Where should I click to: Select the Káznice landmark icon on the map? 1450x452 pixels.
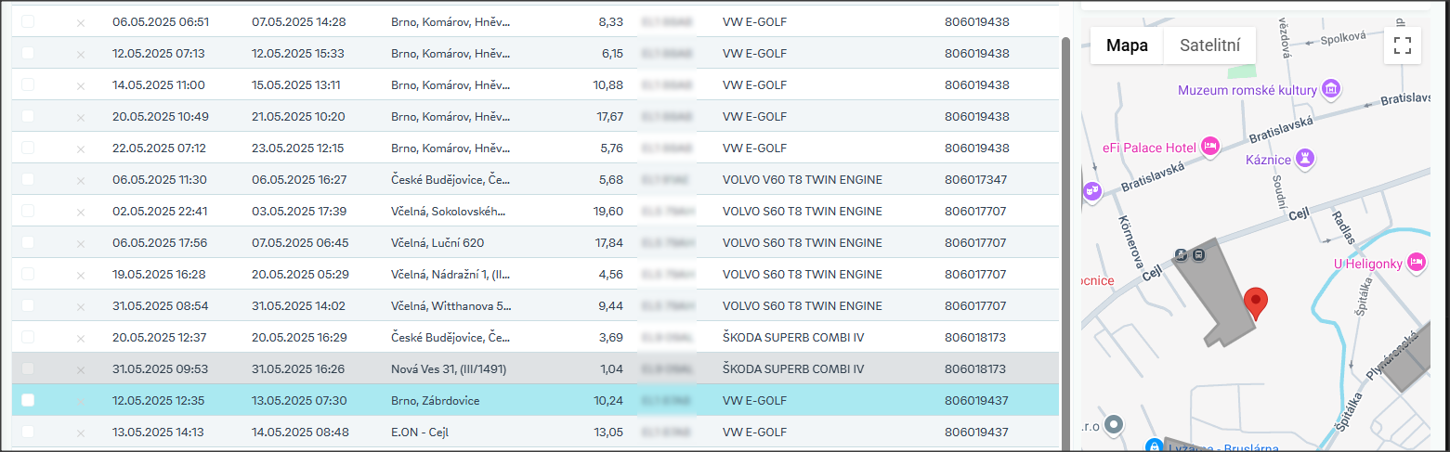1306,159
